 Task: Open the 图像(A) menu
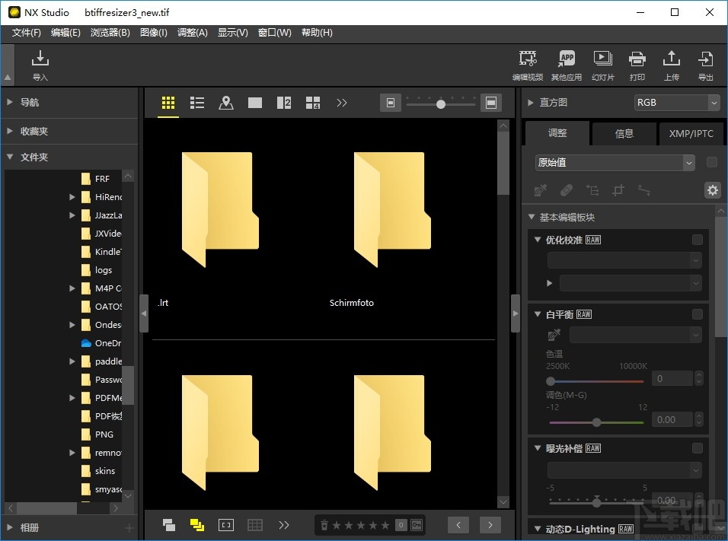pyautogui.click(x=153, y=33)
